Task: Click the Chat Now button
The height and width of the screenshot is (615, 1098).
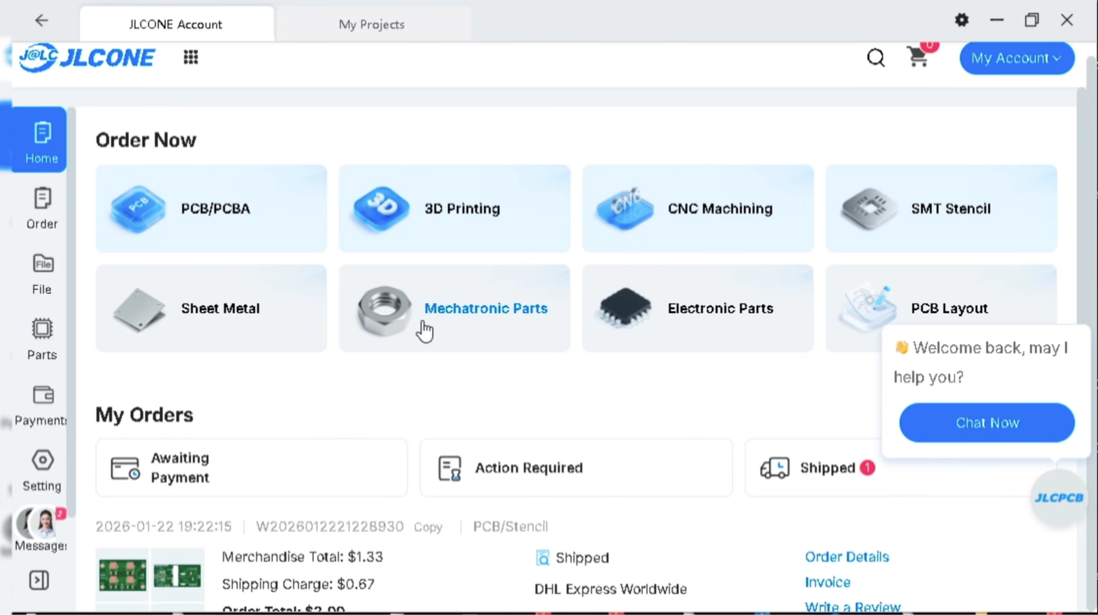Action: [x=987, y=423]
